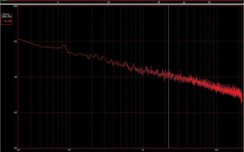Click the white horizontal divider below the time ruler
This screenshot has height=152, width=244.
pos(122,5)
